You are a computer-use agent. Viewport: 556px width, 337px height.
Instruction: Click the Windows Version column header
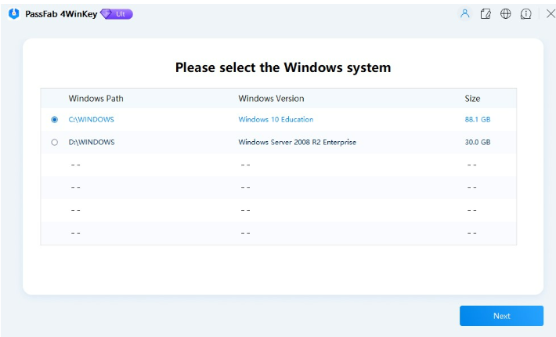pyautogui.click(x=271, y=99)
